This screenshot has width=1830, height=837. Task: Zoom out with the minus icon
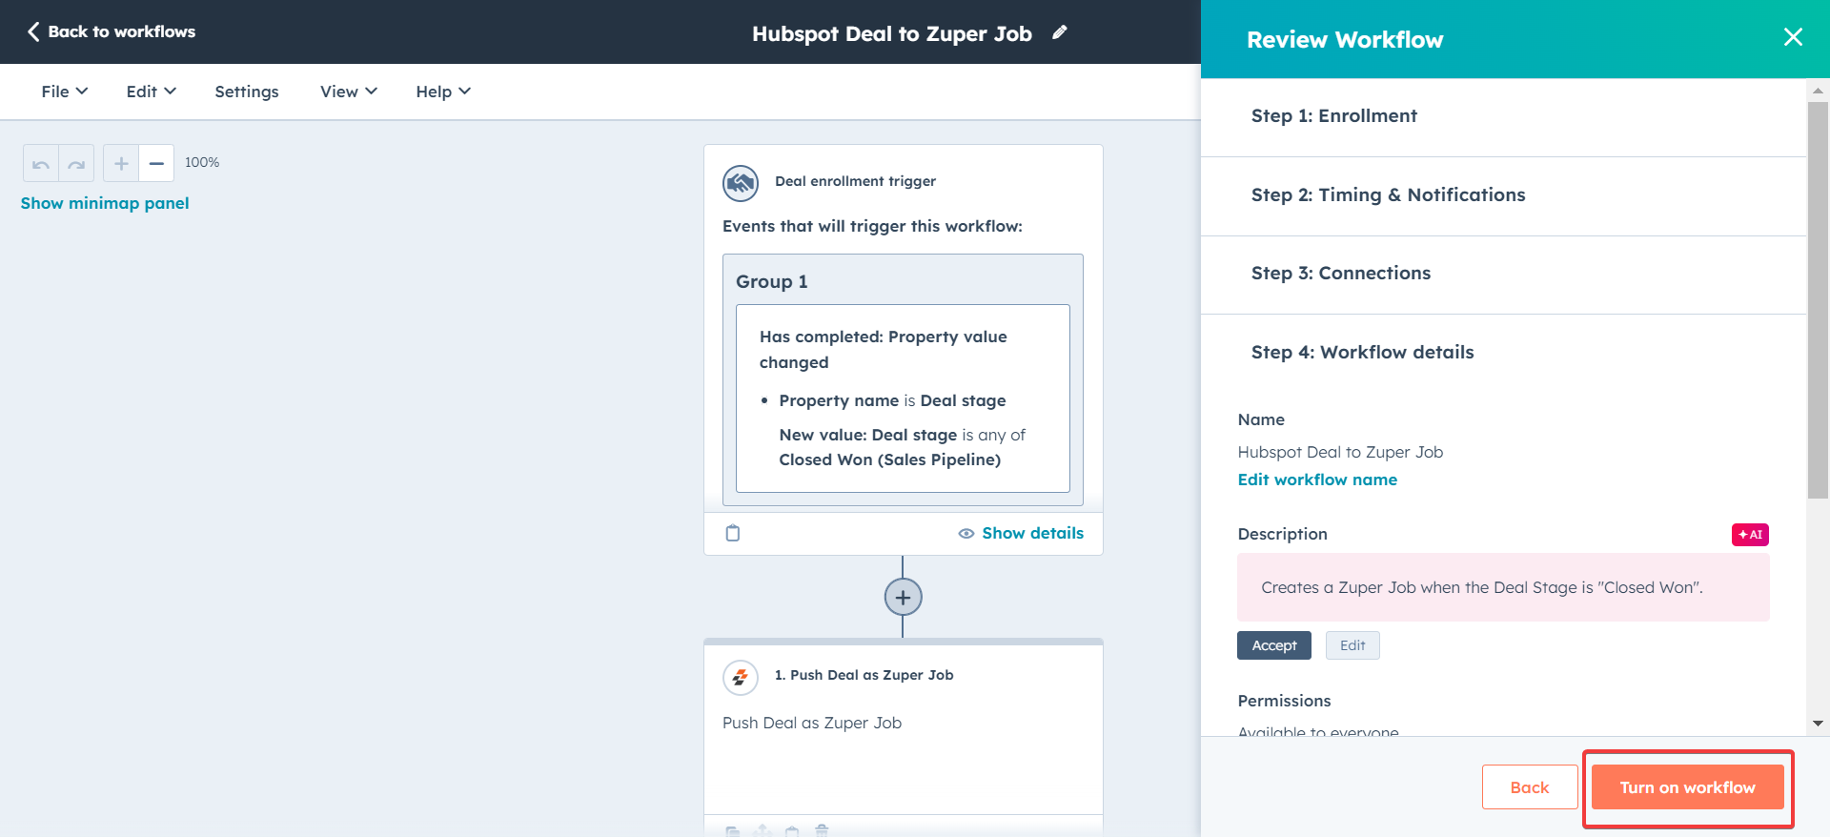point(156,164)
